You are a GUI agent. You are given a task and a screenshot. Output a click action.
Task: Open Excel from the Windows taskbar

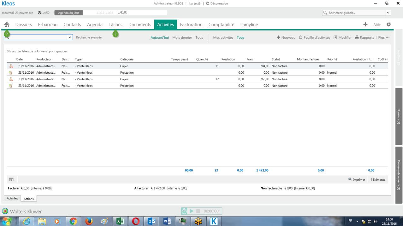[x=120, y=221]
